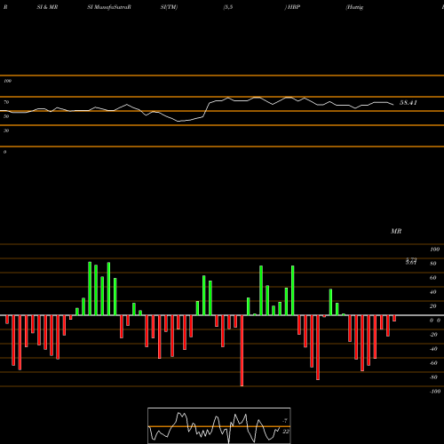Click the -80 label on MR axis
The width and height of the screenshot is (444, 444).
[433, 377]
